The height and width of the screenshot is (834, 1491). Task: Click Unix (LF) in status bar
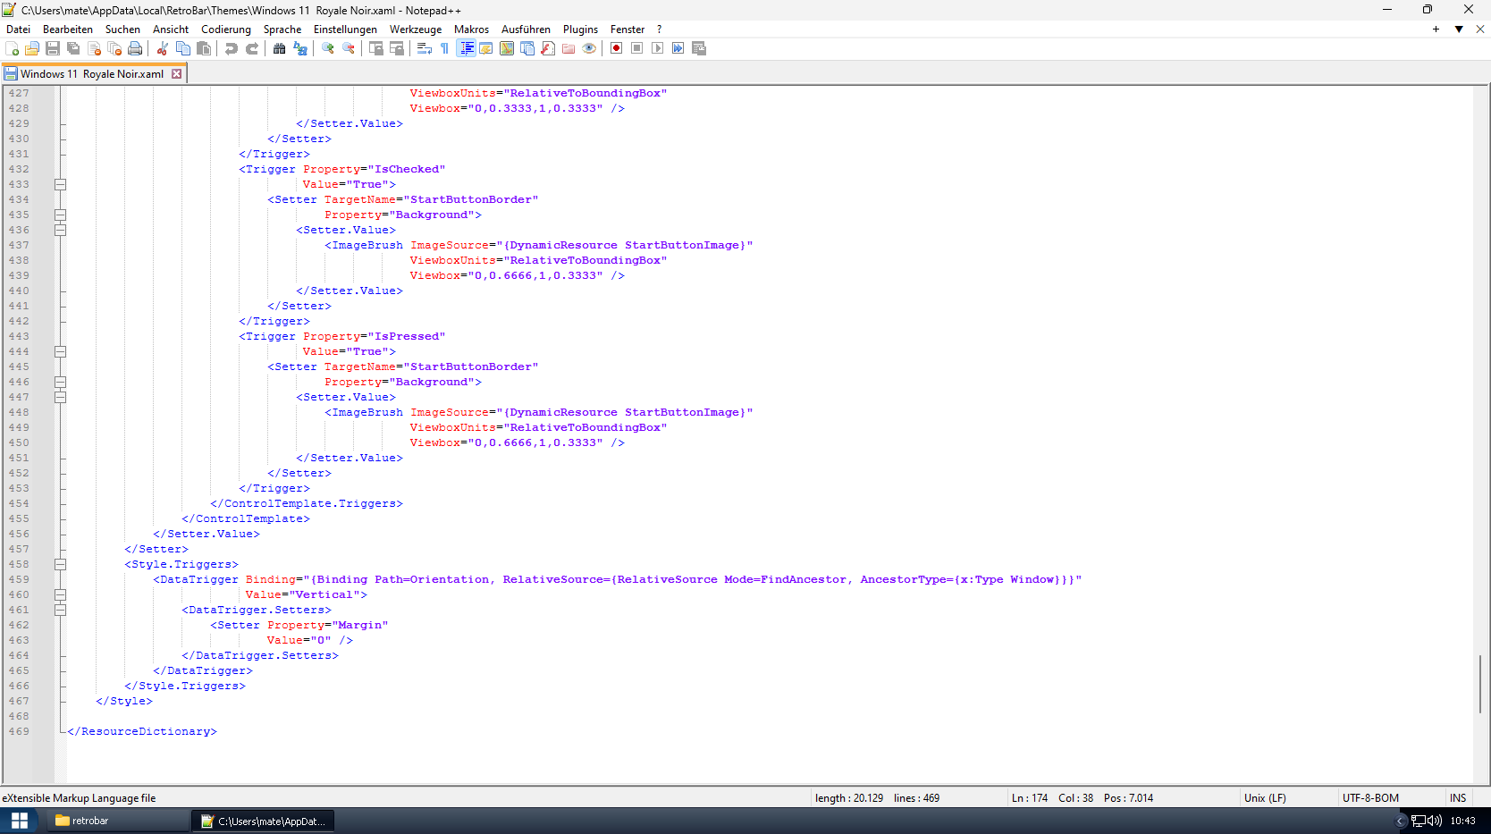point(1265,798)
